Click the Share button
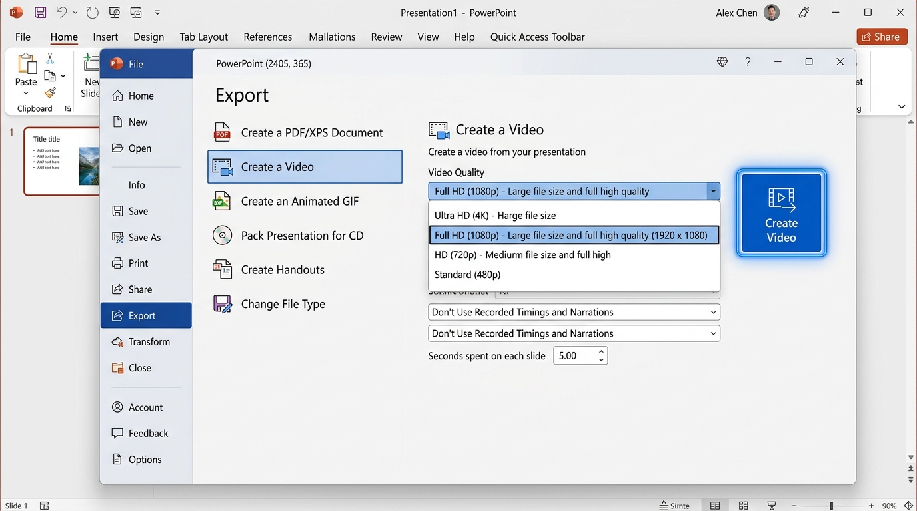The height and width of the screenshot is (511, 917). tap(882, 37)
